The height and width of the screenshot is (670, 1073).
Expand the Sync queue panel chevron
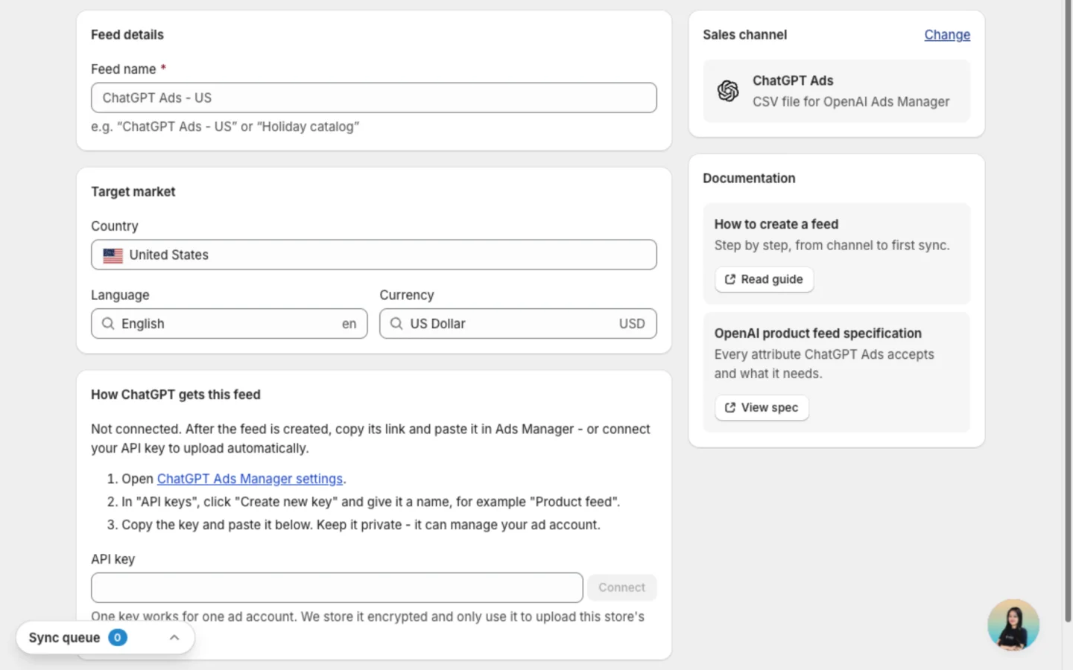coord(174,638)
